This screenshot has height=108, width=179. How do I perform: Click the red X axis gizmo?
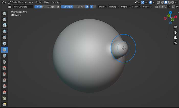(176, 17)
